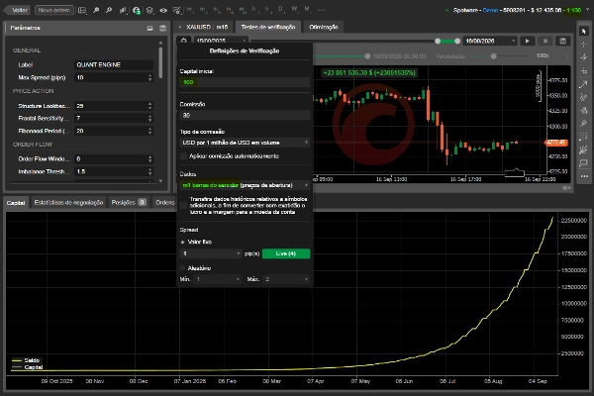This screenshot has height=396, width=594.
Task: Click the Parâmetros panel load icon
Action: pyautogui.click(x=150, y=28)
